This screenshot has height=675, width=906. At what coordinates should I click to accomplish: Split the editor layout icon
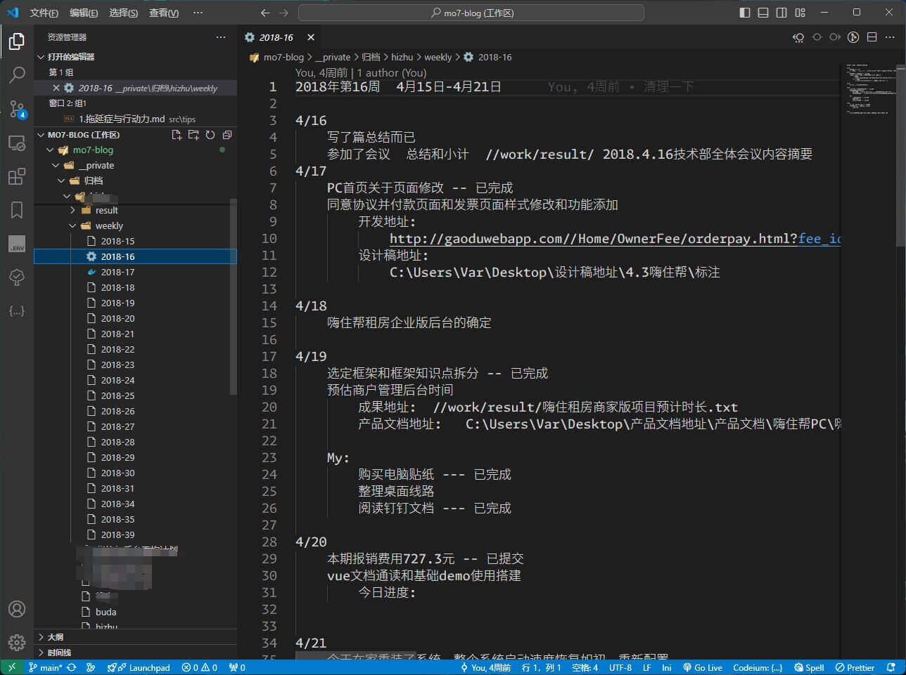[872, 37]
